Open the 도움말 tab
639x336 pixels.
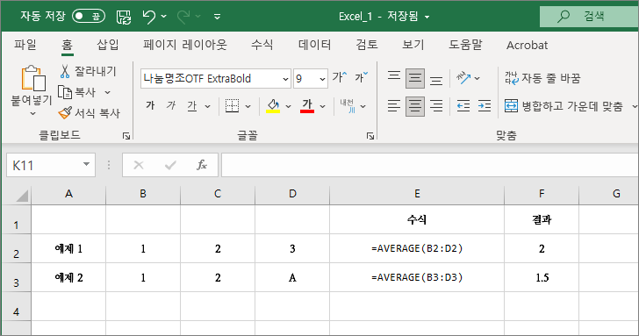tap(465, 45)
